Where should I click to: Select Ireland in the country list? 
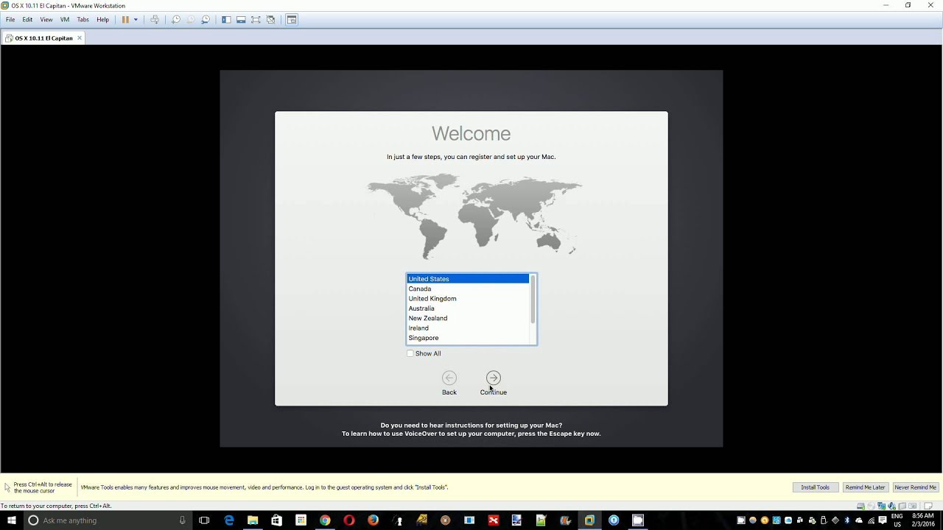coord(468,328)
